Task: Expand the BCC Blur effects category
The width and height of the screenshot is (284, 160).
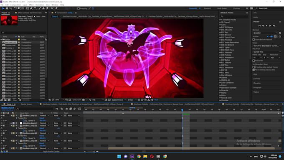Action: click(x=220, y=33)
